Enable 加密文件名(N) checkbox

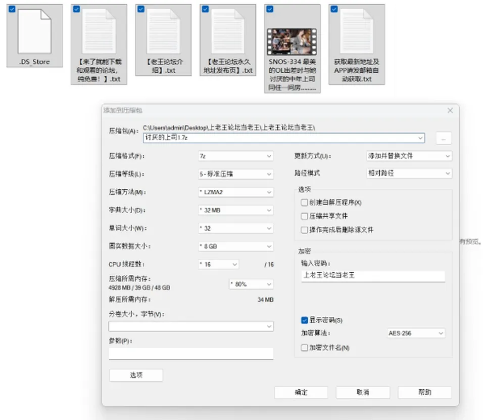[304, 348]
